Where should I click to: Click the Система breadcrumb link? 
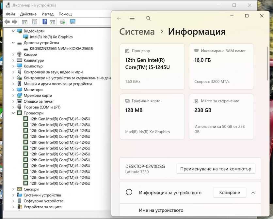(x=137, y=32)
